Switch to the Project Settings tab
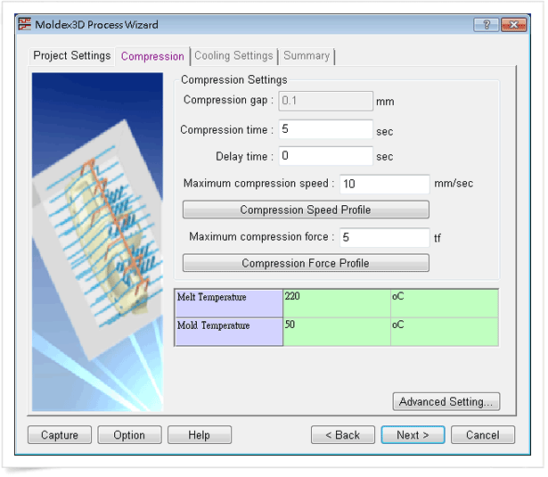Screen dimensions: 548x477 click(x=71, y=55)
